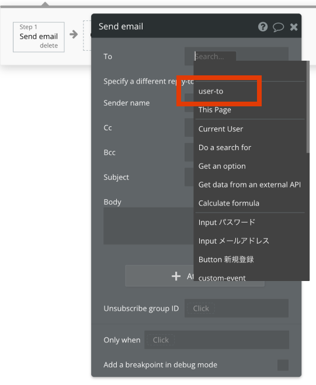Image resolution: width=316 pixels, height=385 pixels.
Task: Select Get data from an external API
Action: tap(250, 185)
